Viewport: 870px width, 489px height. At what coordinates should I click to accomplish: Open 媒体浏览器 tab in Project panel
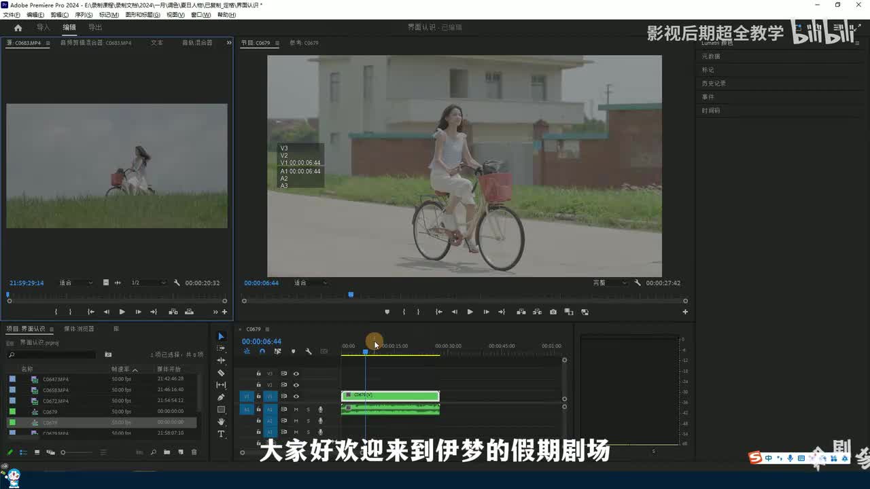tap(79, 329)
